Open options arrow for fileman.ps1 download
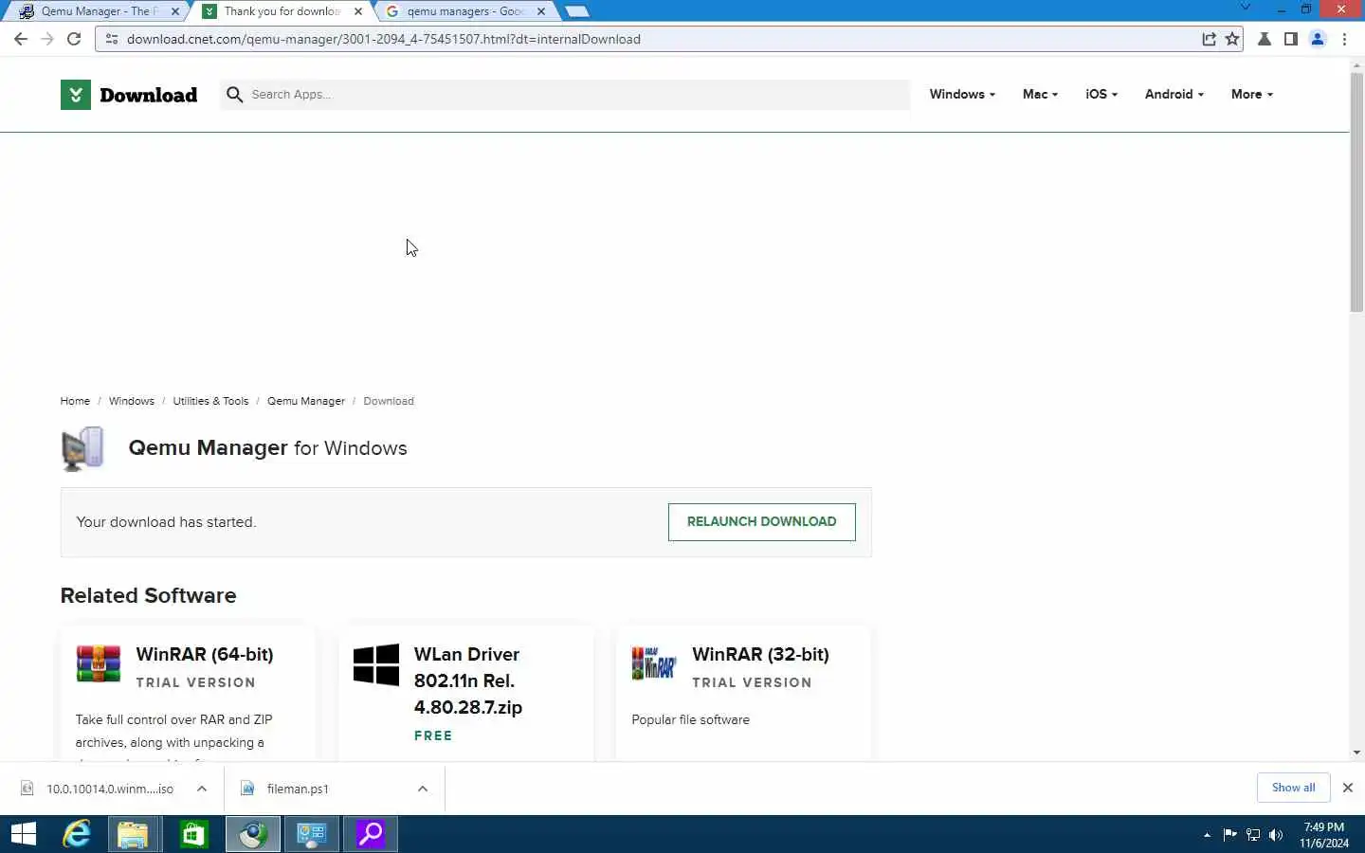This screenshot has width=1365, height=853. [423, 789]
